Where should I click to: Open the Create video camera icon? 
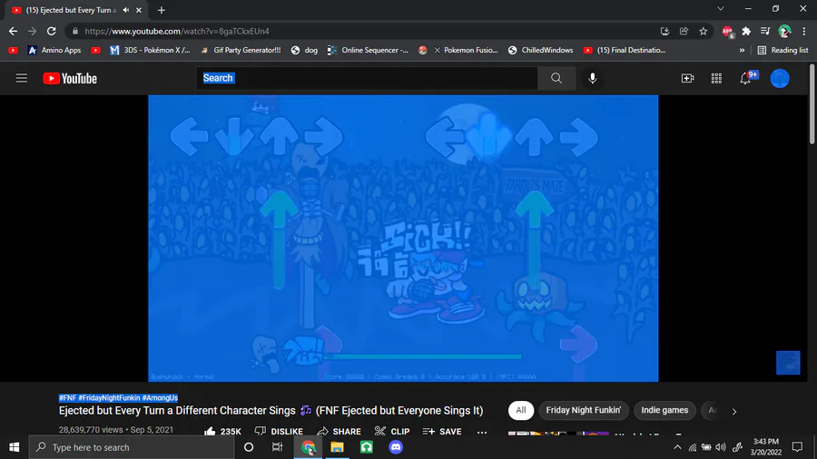click(688, 78)
